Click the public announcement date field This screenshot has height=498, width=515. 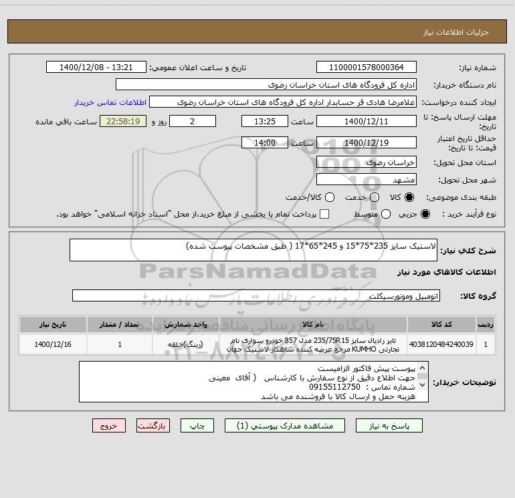[96, 68]
